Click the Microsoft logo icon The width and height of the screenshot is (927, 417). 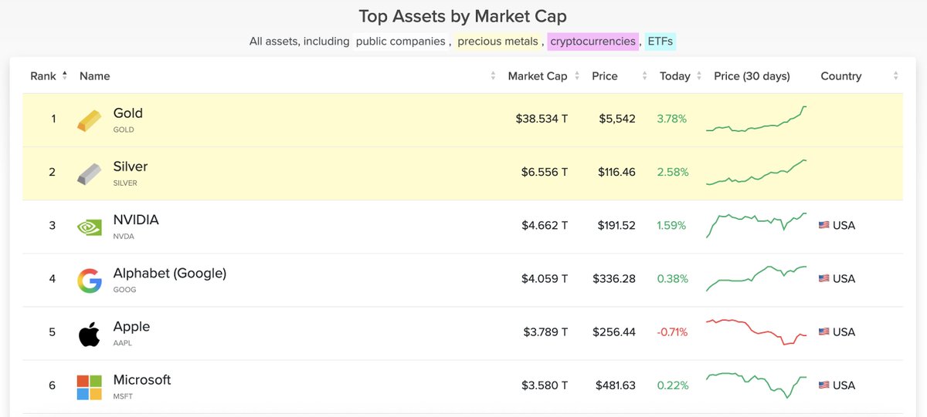[x=90, y=387]
